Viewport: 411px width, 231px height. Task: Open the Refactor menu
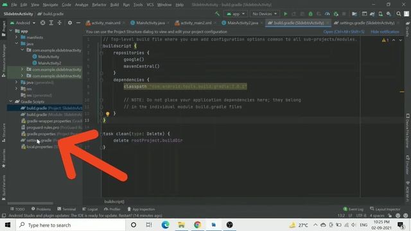tap(99, 4)
